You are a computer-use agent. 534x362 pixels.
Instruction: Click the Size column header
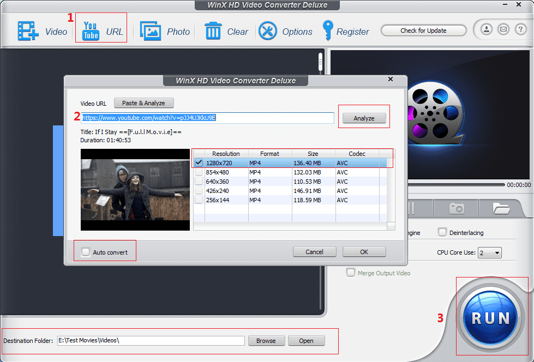[313, 154]
